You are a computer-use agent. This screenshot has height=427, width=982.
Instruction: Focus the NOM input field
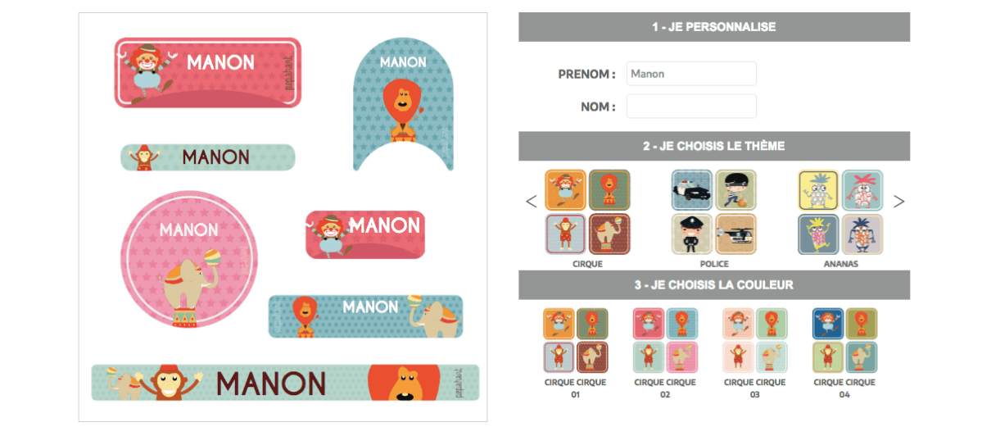point(691,106)
